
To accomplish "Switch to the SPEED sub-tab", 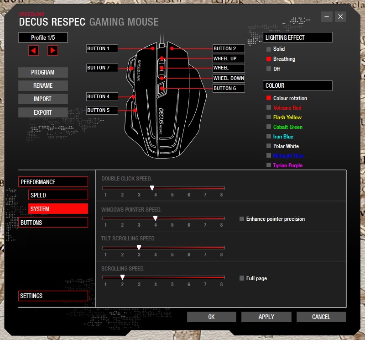I will [58, 195].
